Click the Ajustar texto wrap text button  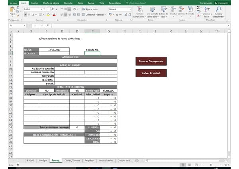tap(90, 9)
